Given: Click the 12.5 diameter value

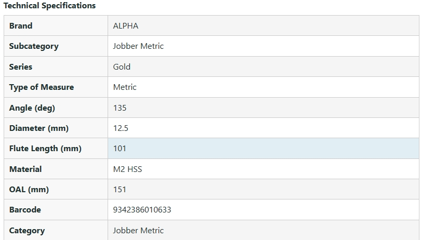Looking at the screenshot, I should 121,128.
